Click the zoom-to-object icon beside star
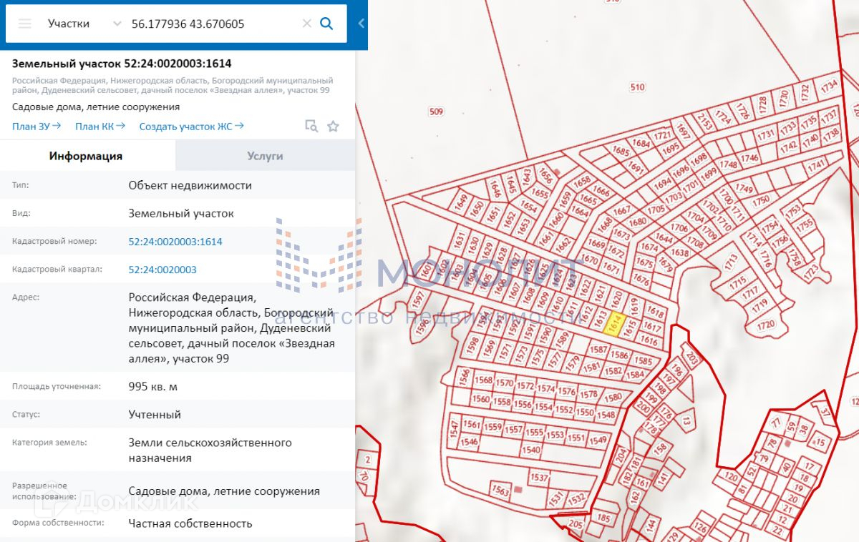 coord(311,127)
